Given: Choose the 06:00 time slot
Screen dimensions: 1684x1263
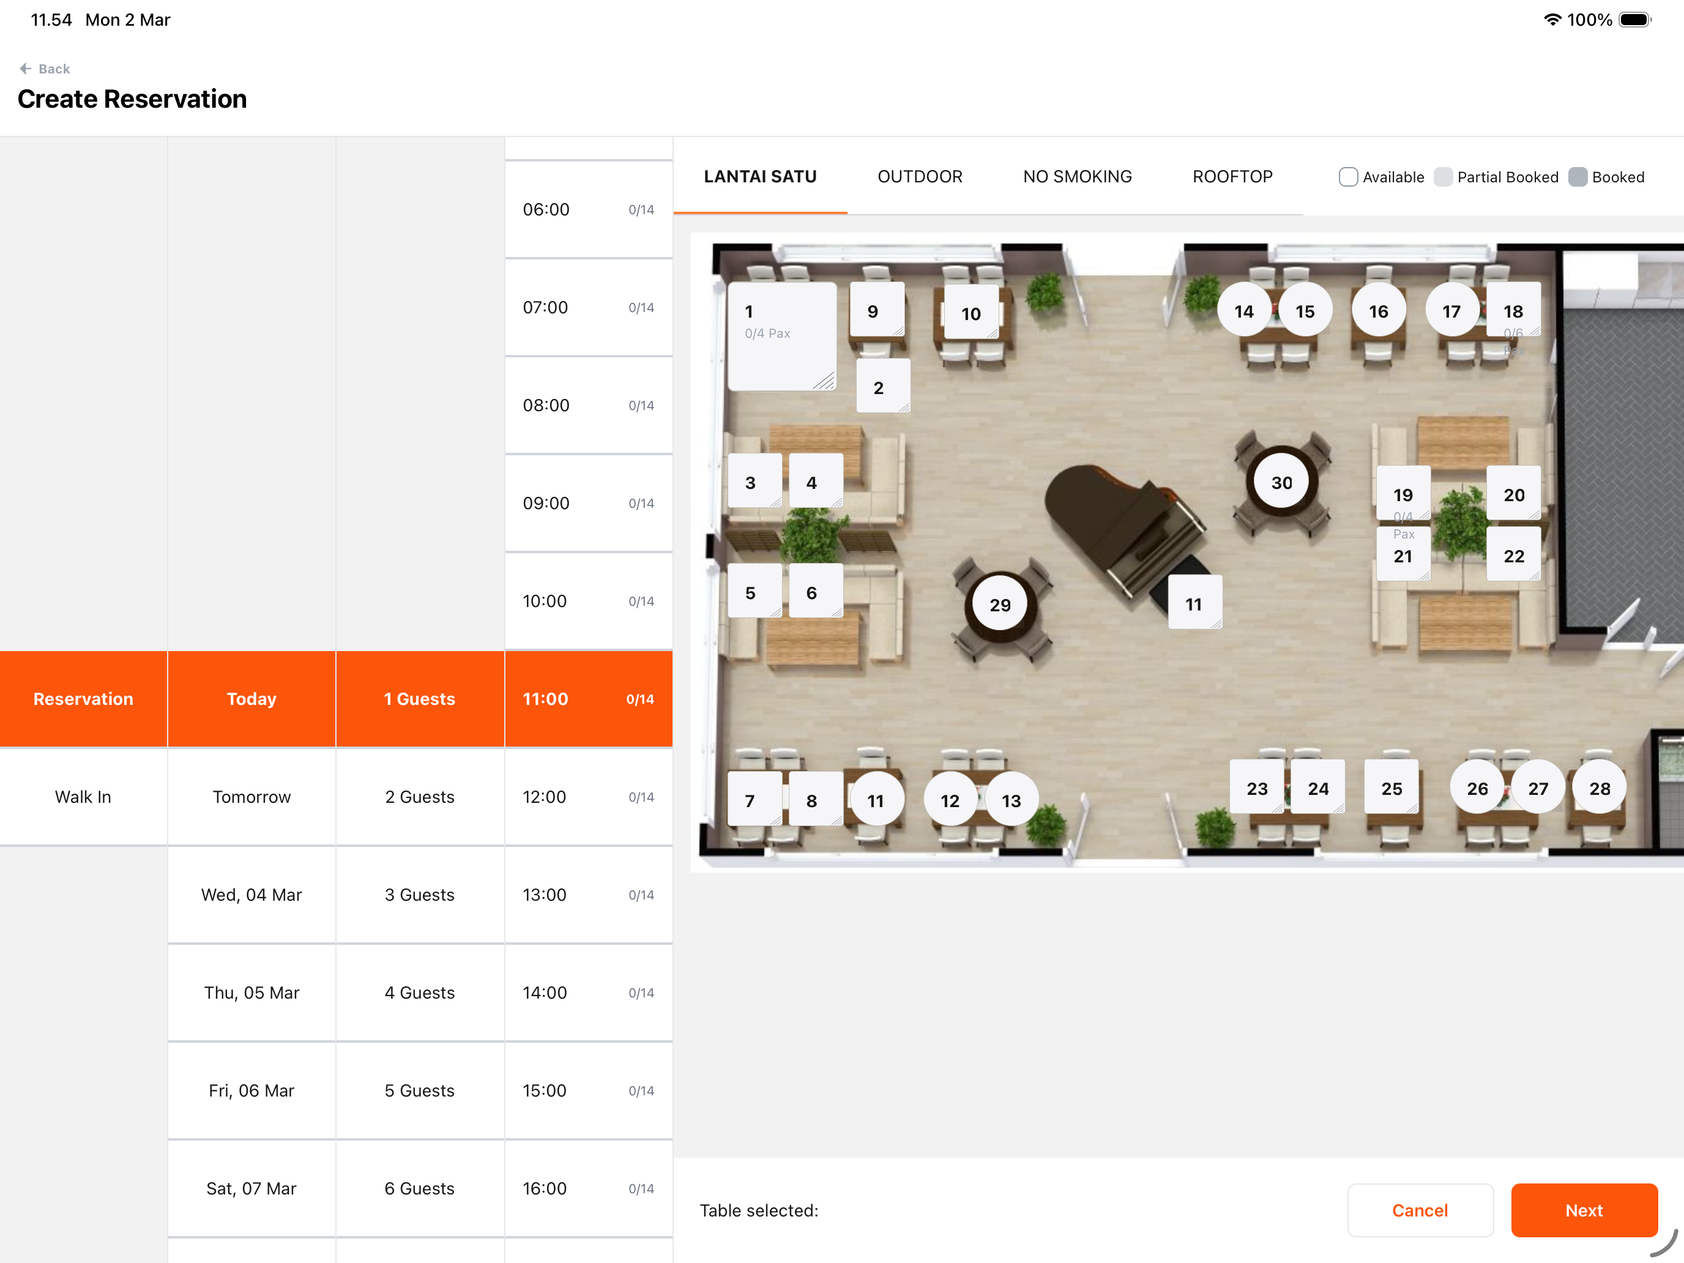Looking at the screenshot, I should coord(589,209).
